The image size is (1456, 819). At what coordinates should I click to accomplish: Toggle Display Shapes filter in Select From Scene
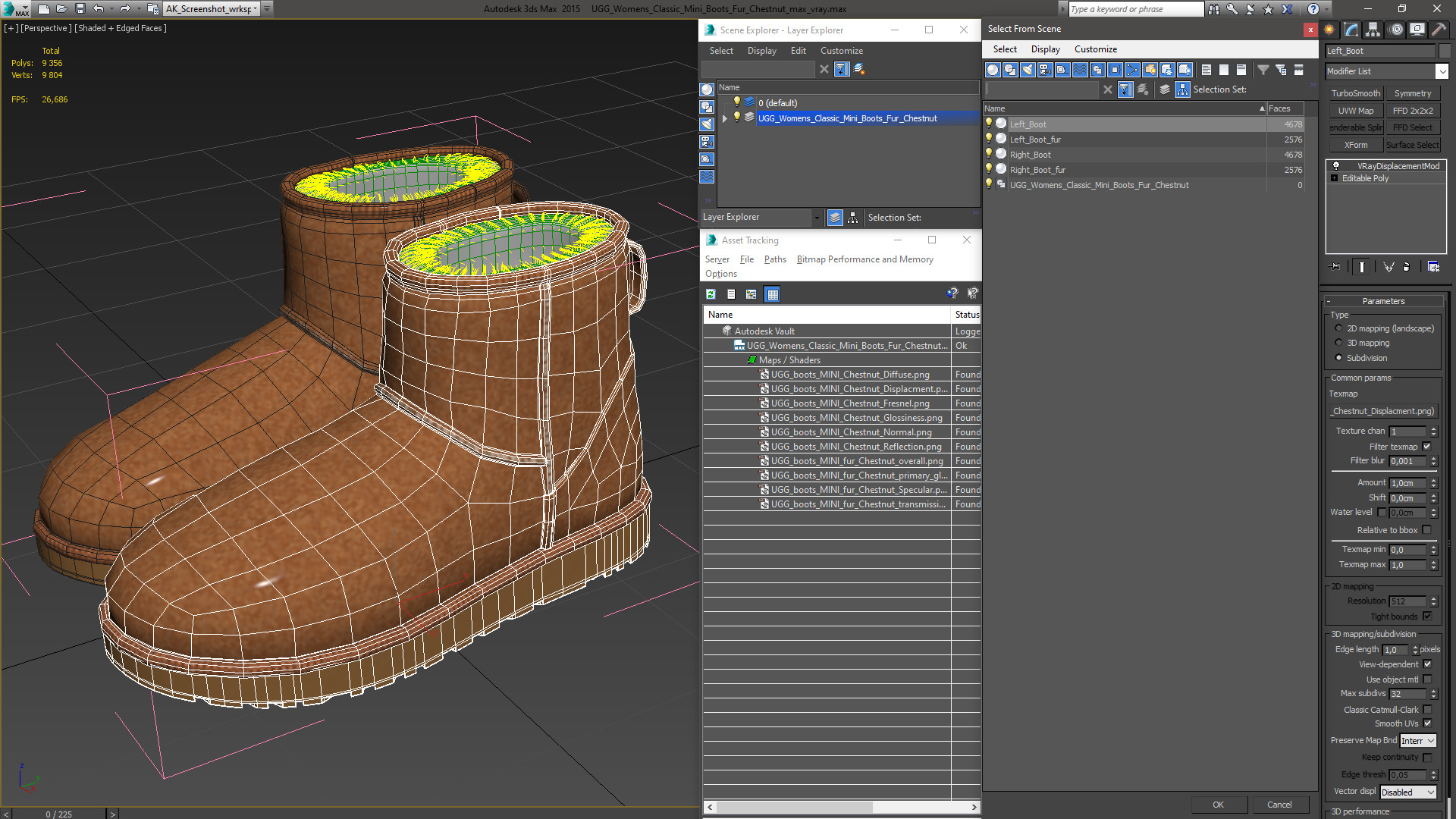tap(1010, 70)
